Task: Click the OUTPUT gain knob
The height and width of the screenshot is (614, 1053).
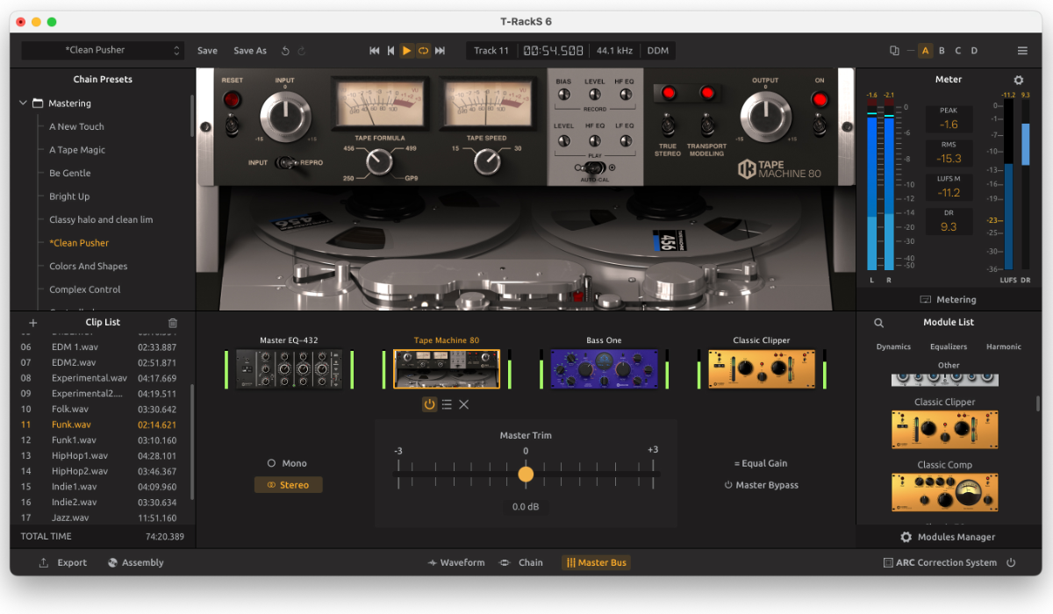Action: pos(765,117)
